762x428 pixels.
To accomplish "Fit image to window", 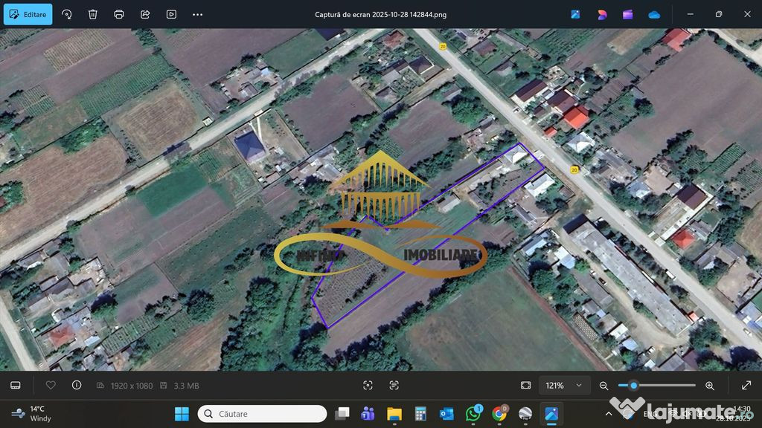I will (x=526, y=386).
